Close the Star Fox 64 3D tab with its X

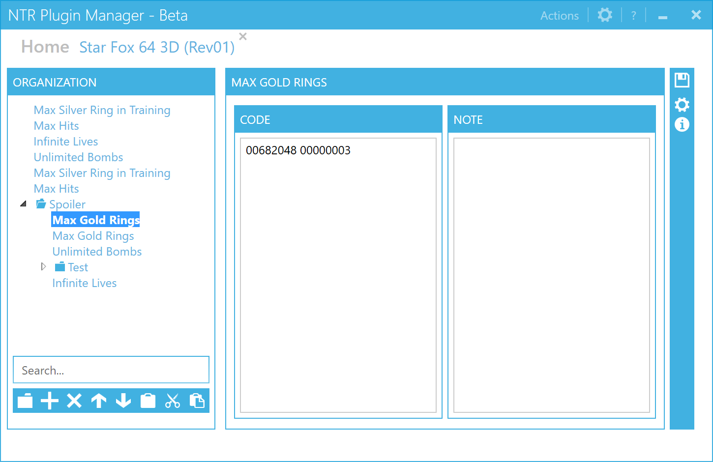coord(243,36)
